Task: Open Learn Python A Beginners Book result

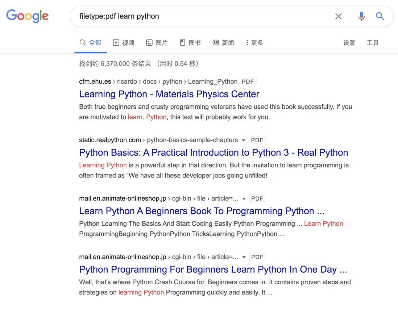Action: pyautogui.click(x=202, y=211)
